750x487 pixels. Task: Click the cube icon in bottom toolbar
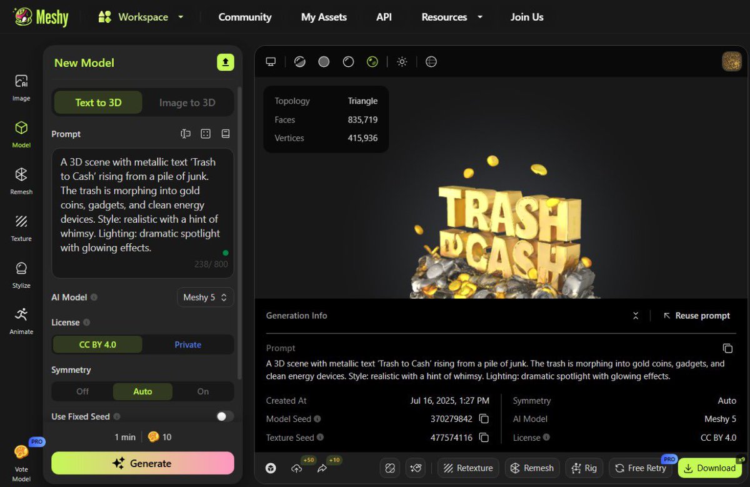(x=271, y=468)
